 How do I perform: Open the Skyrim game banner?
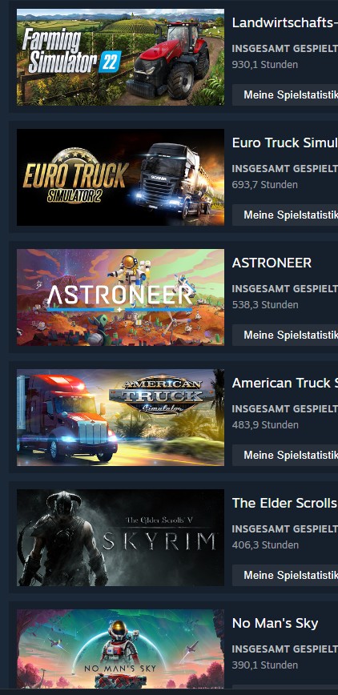pos(120,537)
